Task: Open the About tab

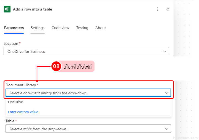Action: click(x=101, y=28)
